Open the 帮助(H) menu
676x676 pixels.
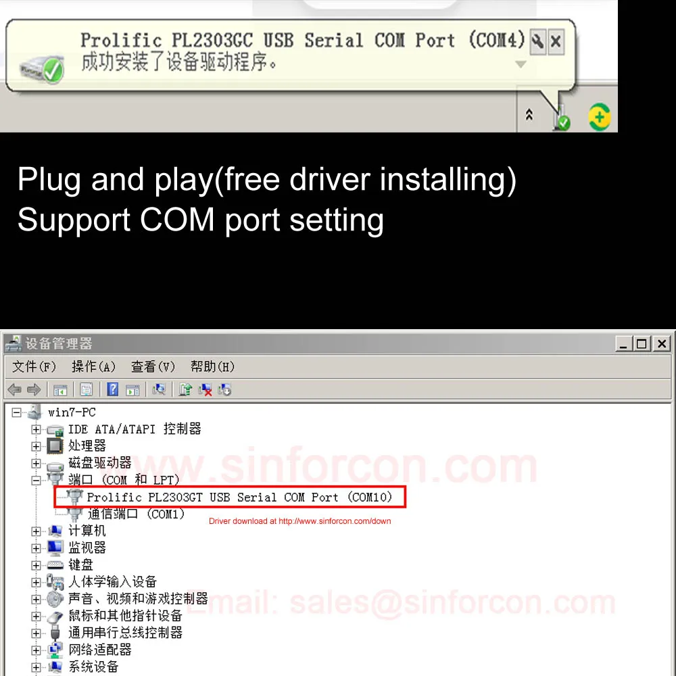coord(212,367)
